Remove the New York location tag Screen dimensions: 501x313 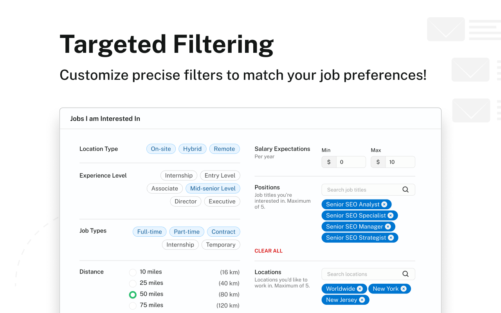(404, 289)
